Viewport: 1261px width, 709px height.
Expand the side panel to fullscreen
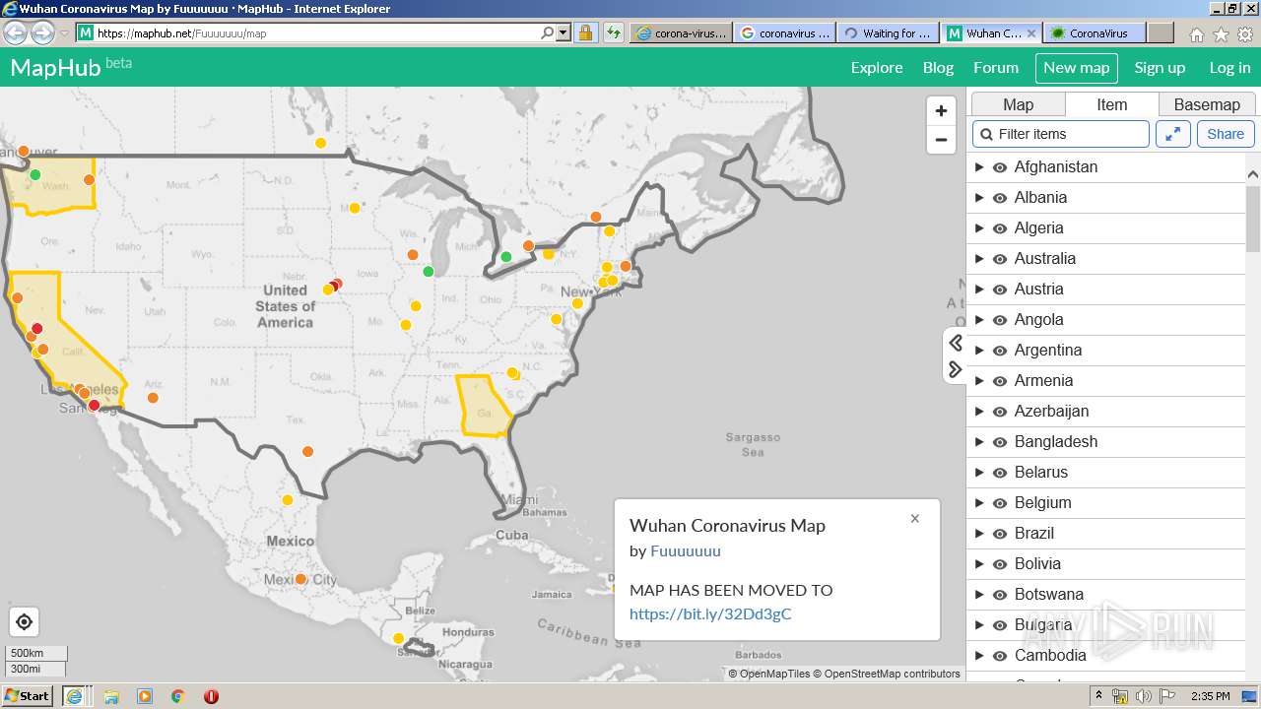tap(1173, 134)
